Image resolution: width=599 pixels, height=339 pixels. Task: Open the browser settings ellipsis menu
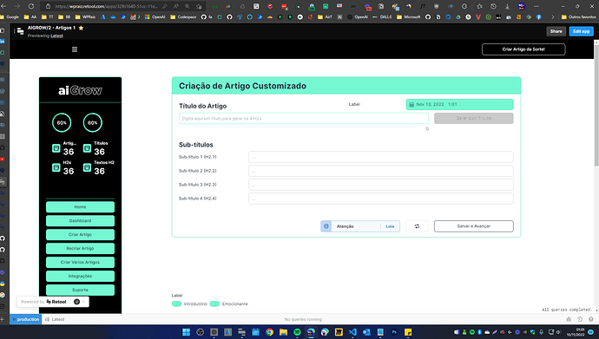pyautogui.click(x=536, y=6)
